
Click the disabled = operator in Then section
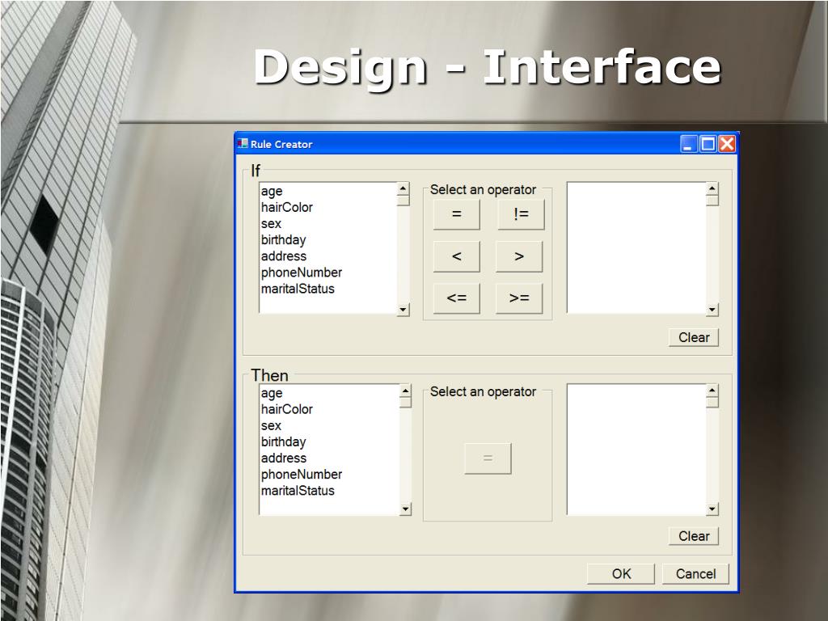click(x=488, y=458)
